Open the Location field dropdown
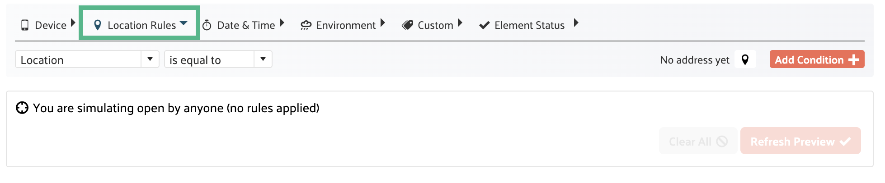This screenshot has width=885, height=183. [150, 59]
